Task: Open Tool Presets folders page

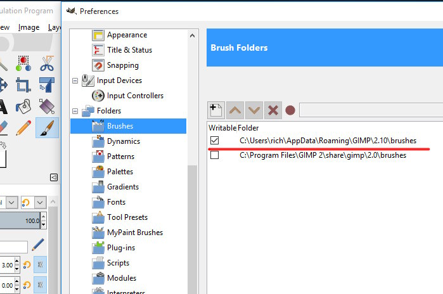Action: tap(127, 217)
